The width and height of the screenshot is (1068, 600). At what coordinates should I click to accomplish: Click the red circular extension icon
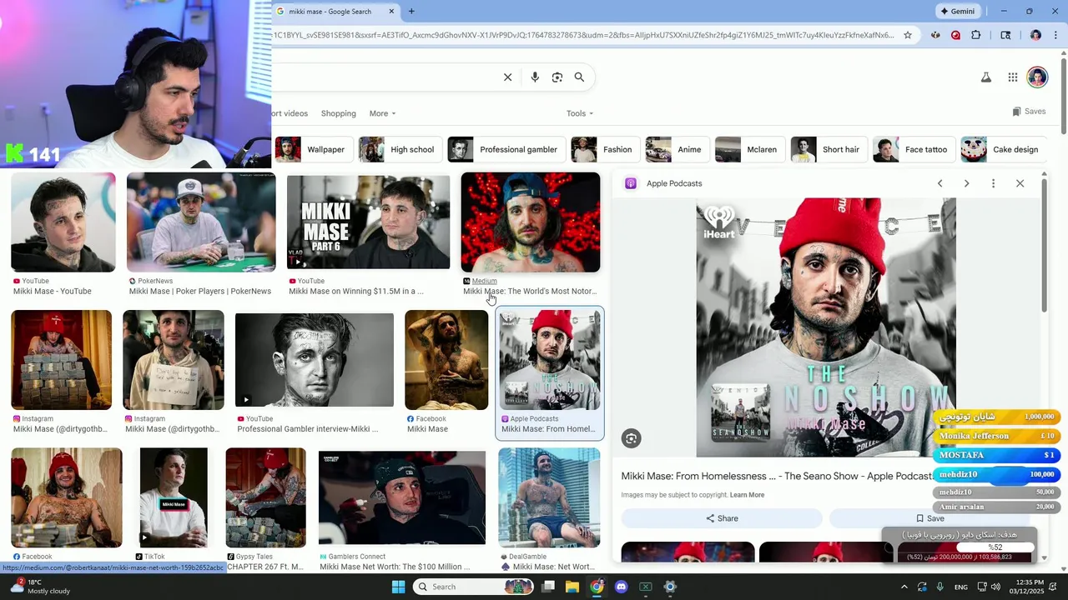(955, 35)
